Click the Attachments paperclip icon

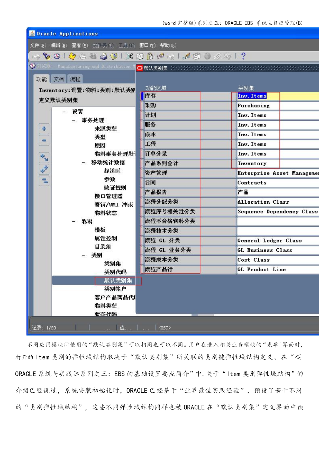[x=217, y=56]
